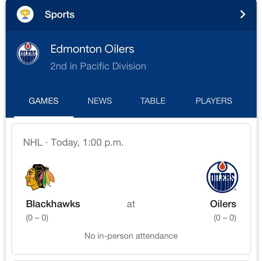Click the Blackhawks team logo

[x=40, y=177]
